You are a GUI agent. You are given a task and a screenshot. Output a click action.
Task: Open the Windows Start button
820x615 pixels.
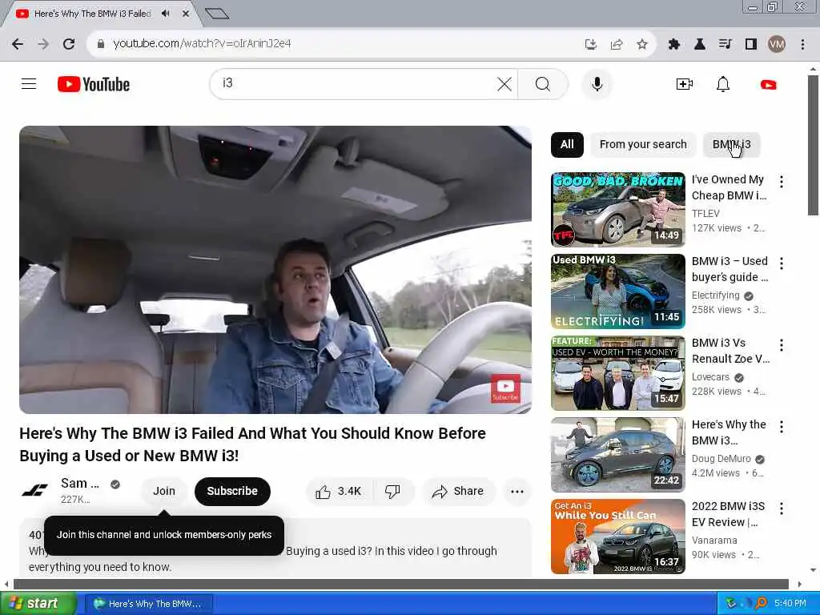coord(38,603)
